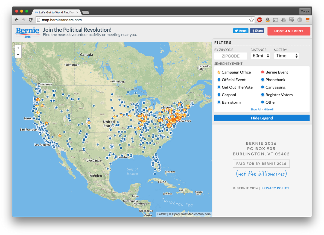Image resolution: width=324 pixels, height=235 pixels.
Task: Click the round 'm' extension icon
Action: [x=300, y=20]
